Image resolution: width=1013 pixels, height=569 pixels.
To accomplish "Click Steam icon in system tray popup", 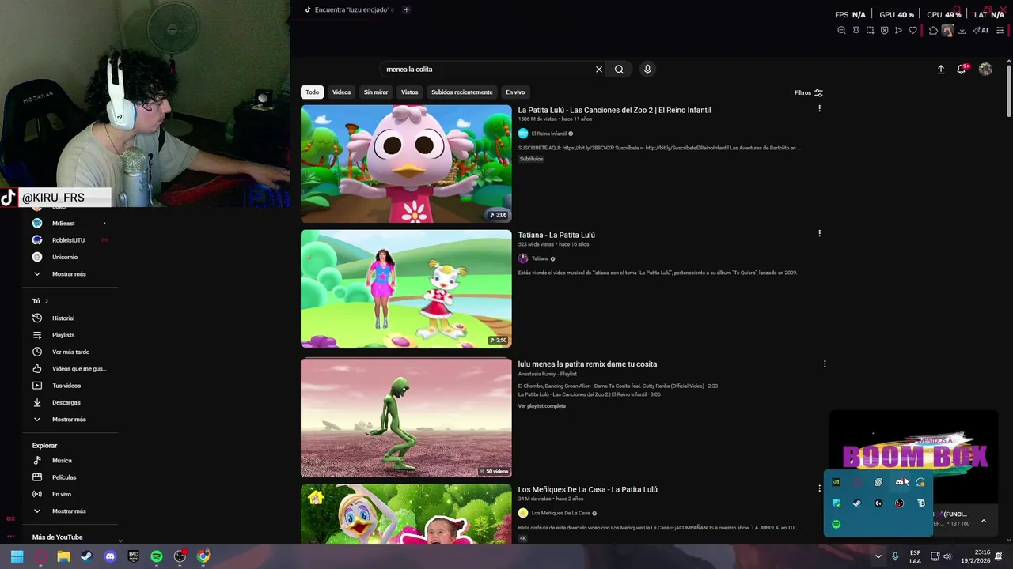I will point(857,503).
